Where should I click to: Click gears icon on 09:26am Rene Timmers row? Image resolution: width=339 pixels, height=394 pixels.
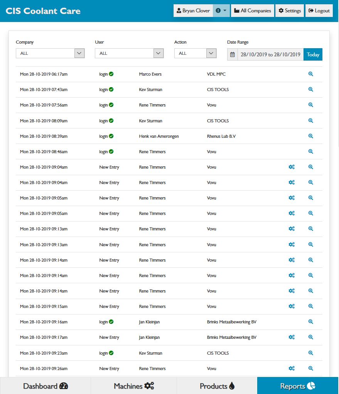[x=292, y=369]
